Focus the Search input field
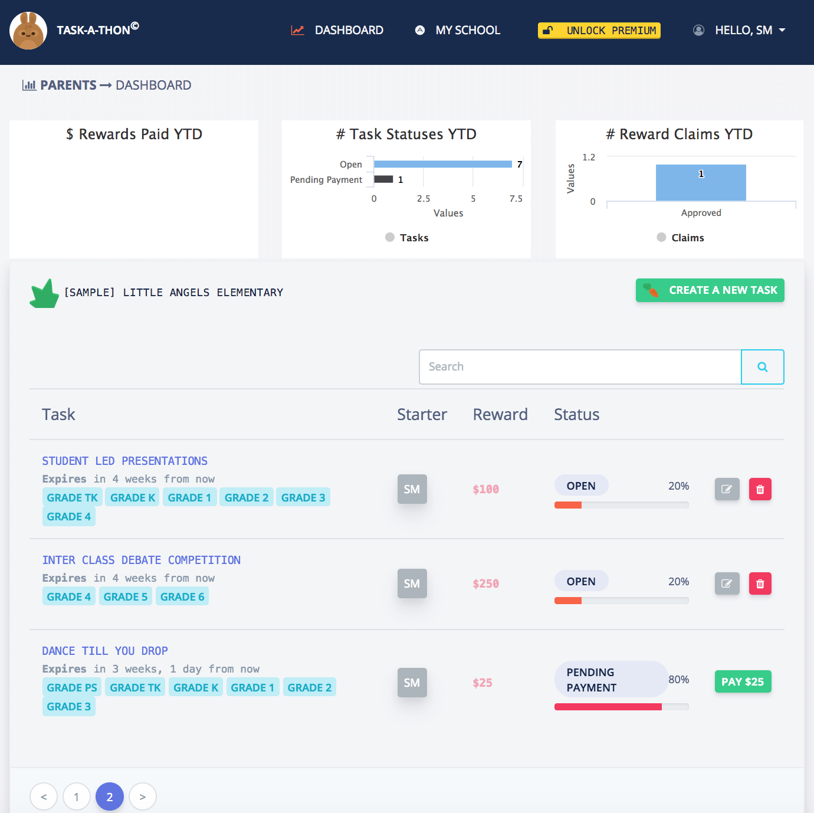Image resolution: width=814 pixels, height=813 pixels. click(x=580, y=367)
